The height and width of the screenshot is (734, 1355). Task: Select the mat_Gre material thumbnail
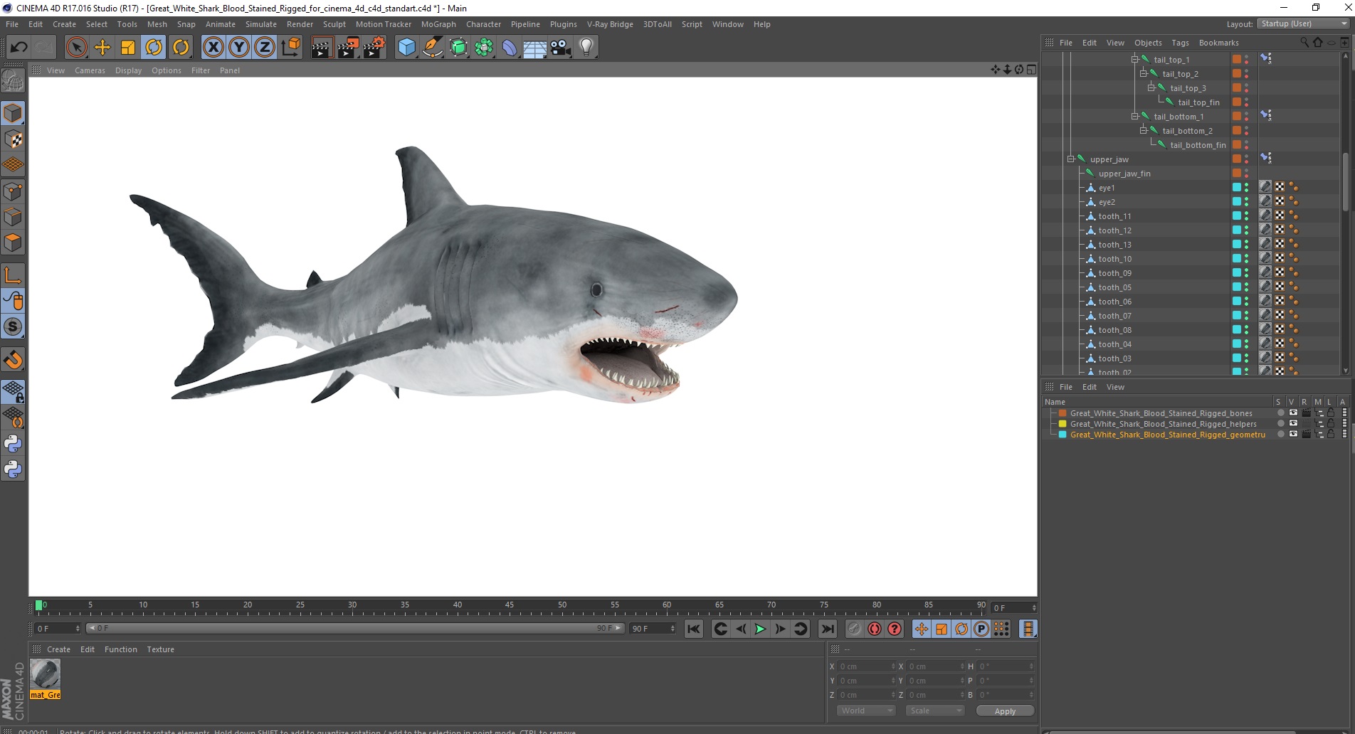point(46,674)
